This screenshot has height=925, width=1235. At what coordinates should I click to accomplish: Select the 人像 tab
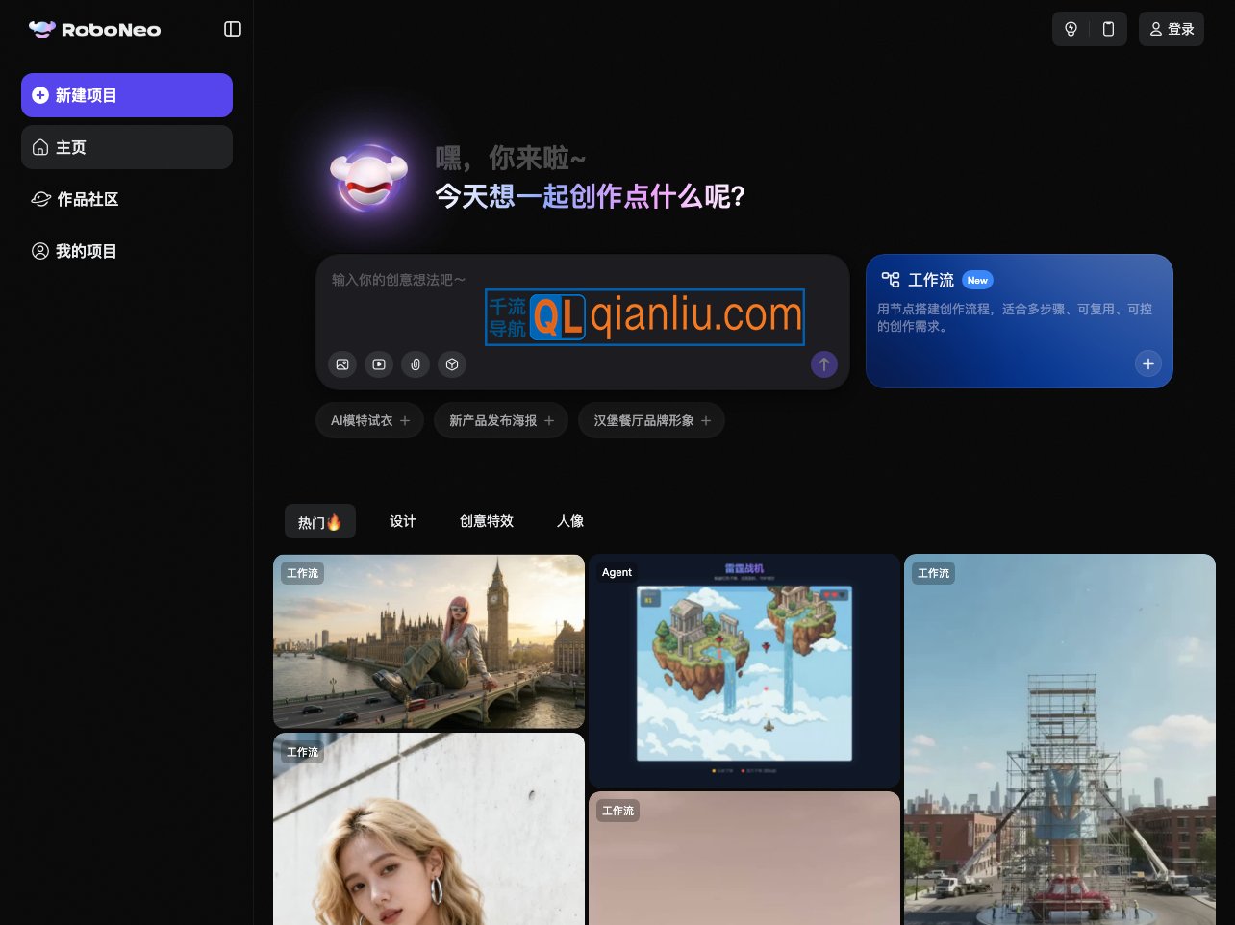(569, 521)
